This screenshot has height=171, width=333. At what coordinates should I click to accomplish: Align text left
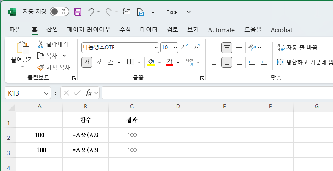pyautogui.click(x=215, y=62)
